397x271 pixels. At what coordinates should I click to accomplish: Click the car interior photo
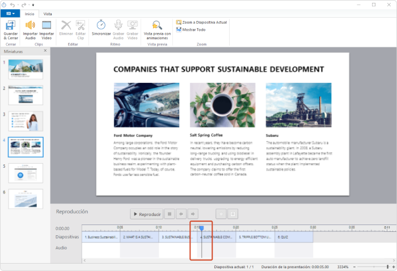pyautogui.click(x=146, y=105)
